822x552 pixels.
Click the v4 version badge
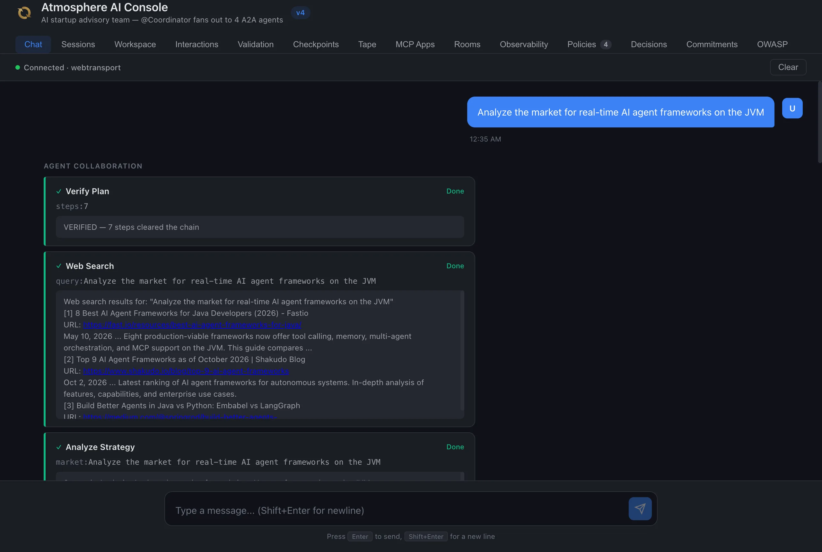[300, 13]
